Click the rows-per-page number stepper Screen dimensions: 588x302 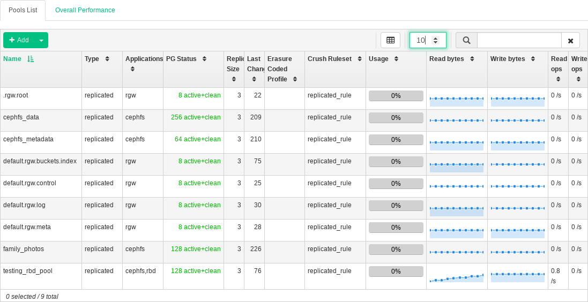click(435, 40)
